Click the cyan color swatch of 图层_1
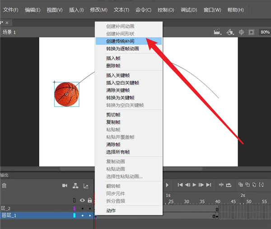Screen dimensions: 271x229 coord(75,216)
